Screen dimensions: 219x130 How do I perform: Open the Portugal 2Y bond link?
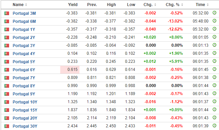click(24, 38)
